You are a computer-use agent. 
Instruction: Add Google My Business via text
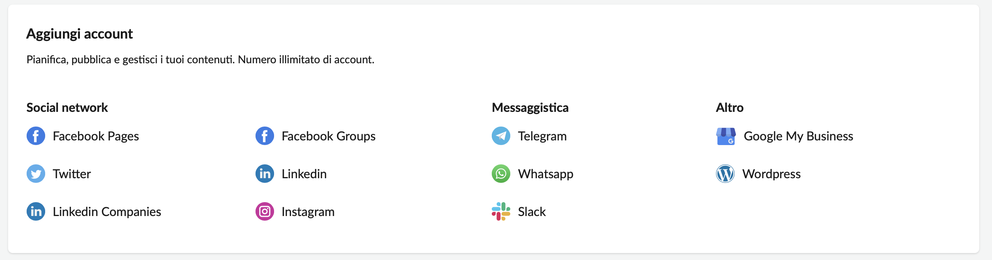click(x=798, y=136)
